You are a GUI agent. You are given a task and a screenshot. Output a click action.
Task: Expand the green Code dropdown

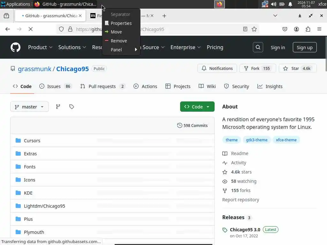[197, 107]
